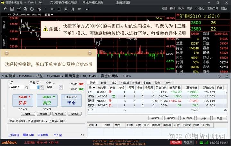Image resolution: width=231 pixels, height=146 pixels.
Task: Open the chart overlay compare icon
Action: [x=39, y=9]
